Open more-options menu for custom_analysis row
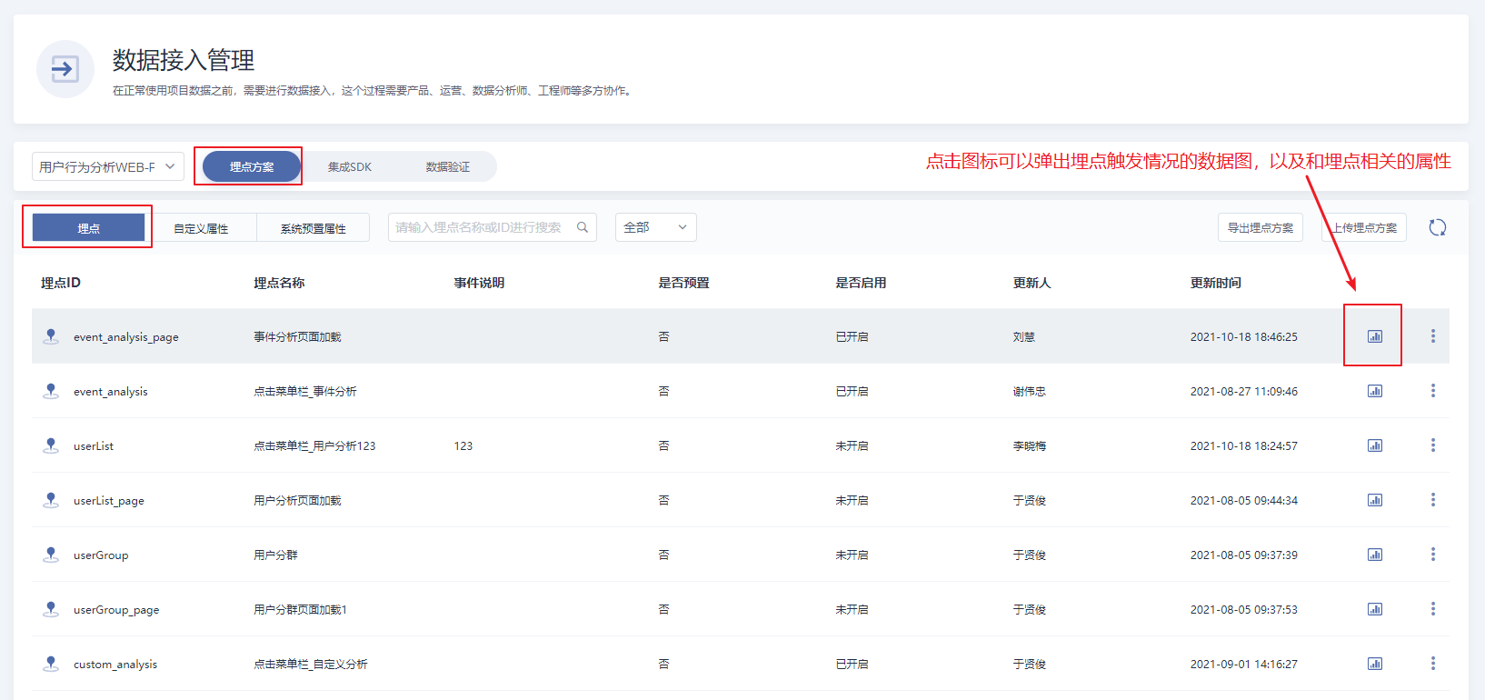1485x700 pixels. 1433,664
